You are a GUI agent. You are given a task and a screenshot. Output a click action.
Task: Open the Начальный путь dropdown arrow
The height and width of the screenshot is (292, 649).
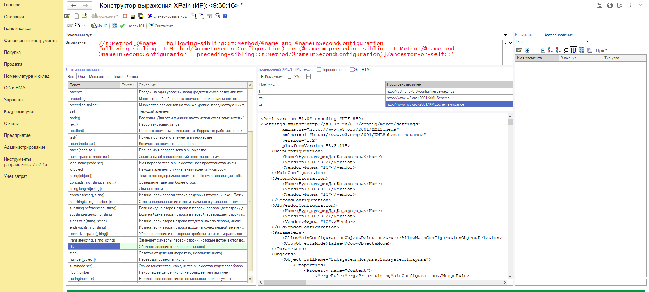click(x=505, y=35)
